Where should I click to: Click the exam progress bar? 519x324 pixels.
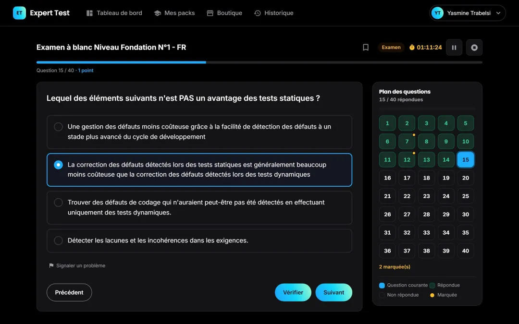(259, 62)
